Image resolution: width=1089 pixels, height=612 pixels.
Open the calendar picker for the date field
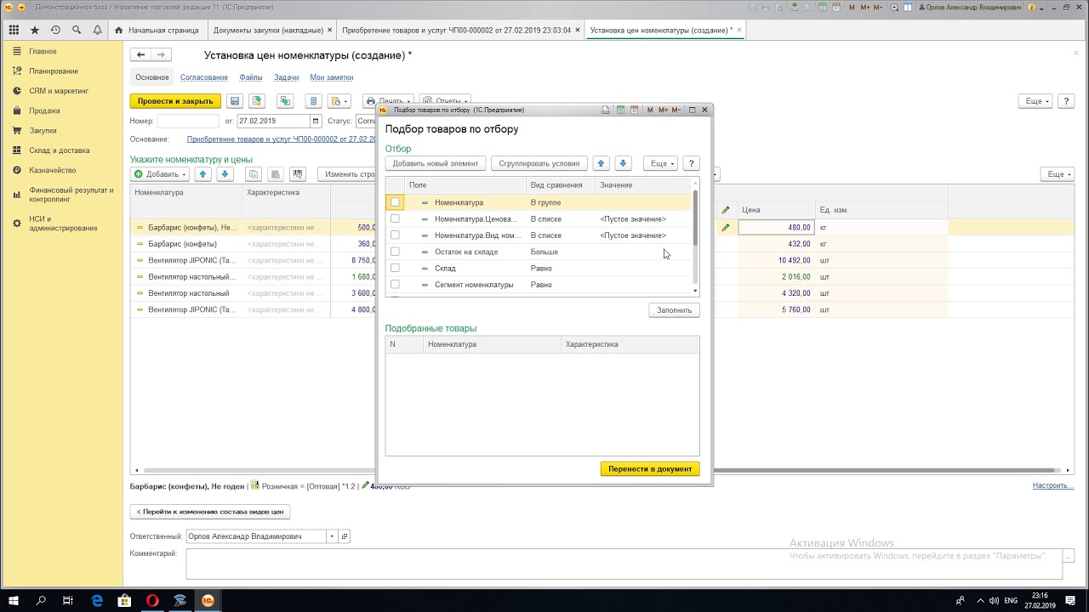click(316, 122)
